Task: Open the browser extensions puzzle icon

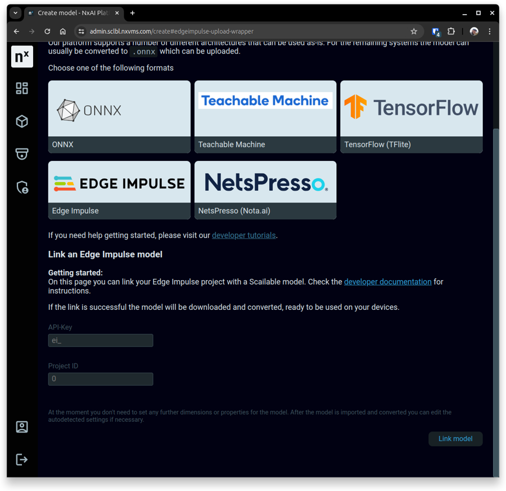Action: (451, 31)
